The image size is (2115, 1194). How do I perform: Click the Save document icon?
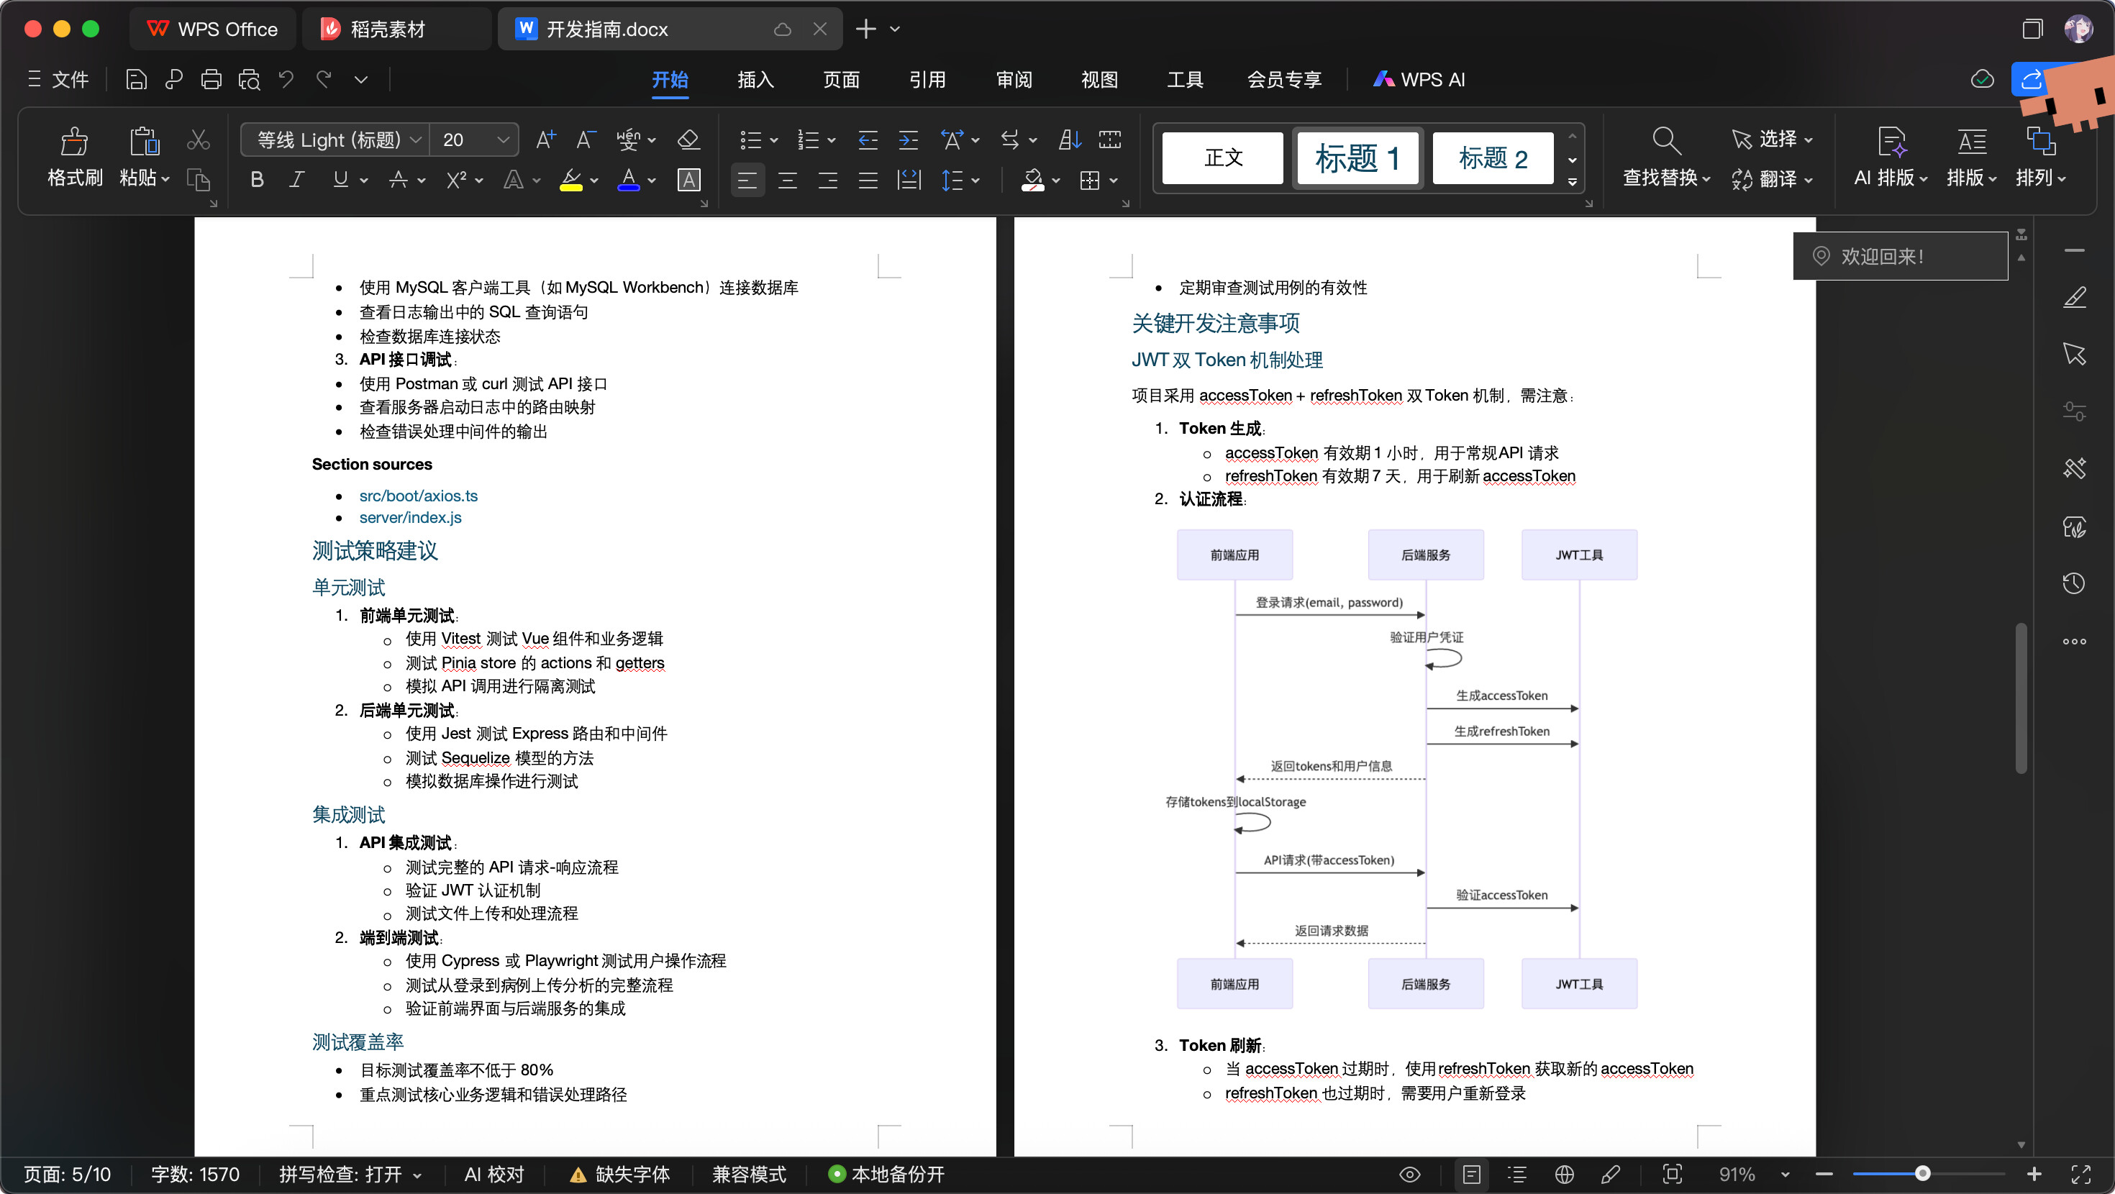pyautogui.click(x=136, y=80)
